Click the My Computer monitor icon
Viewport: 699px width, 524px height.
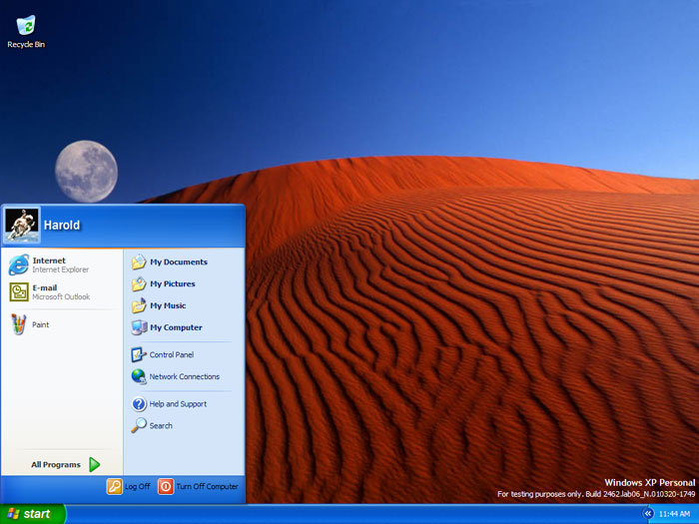(139, 327)
